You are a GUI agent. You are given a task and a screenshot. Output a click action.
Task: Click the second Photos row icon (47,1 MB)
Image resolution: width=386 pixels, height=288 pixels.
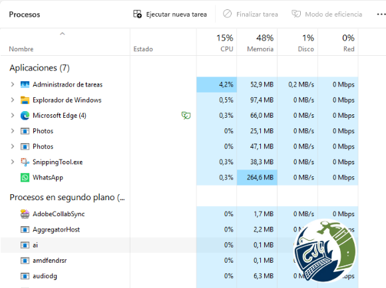25,146
